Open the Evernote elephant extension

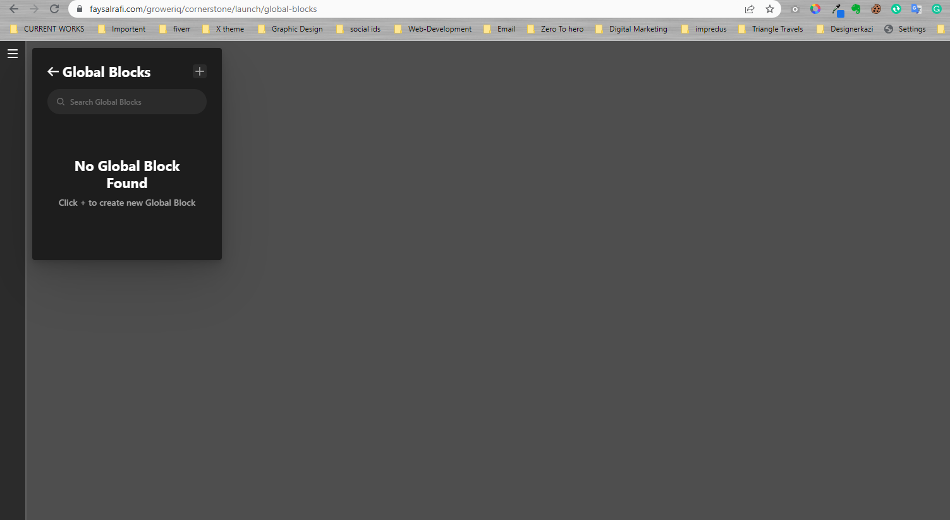coord(856,9)
